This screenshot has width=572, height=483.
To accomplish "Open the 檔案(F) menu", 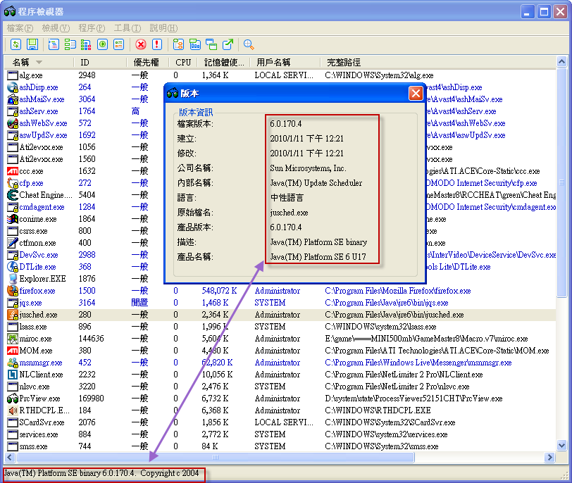I will [x=20, y=28].
